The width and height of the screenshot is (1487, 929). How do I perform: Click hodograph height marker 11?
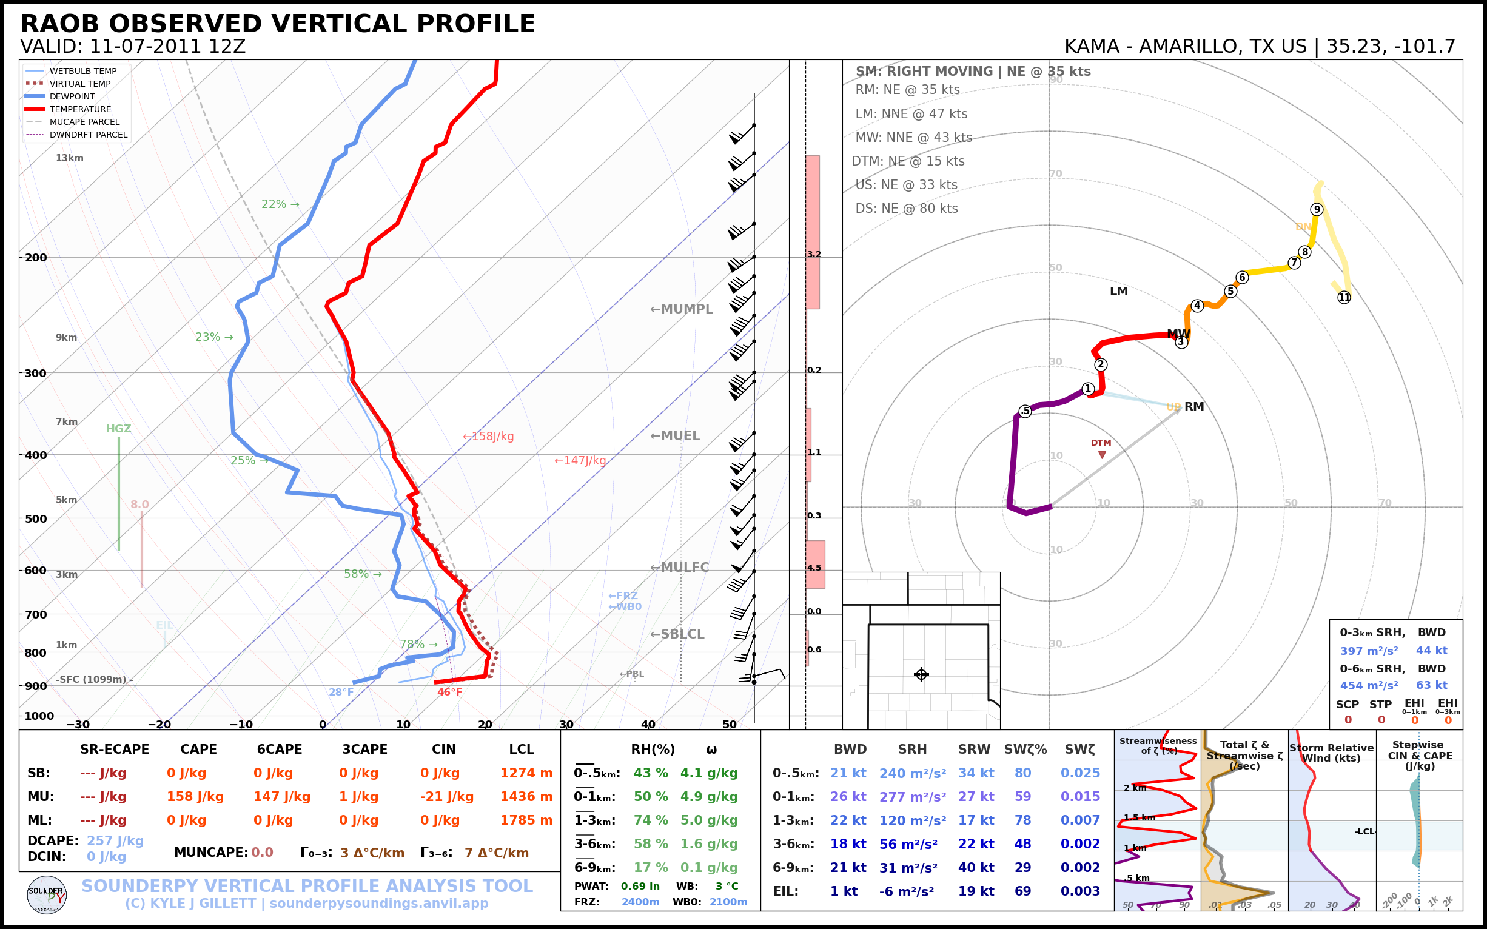click(x=1344, y=297)
